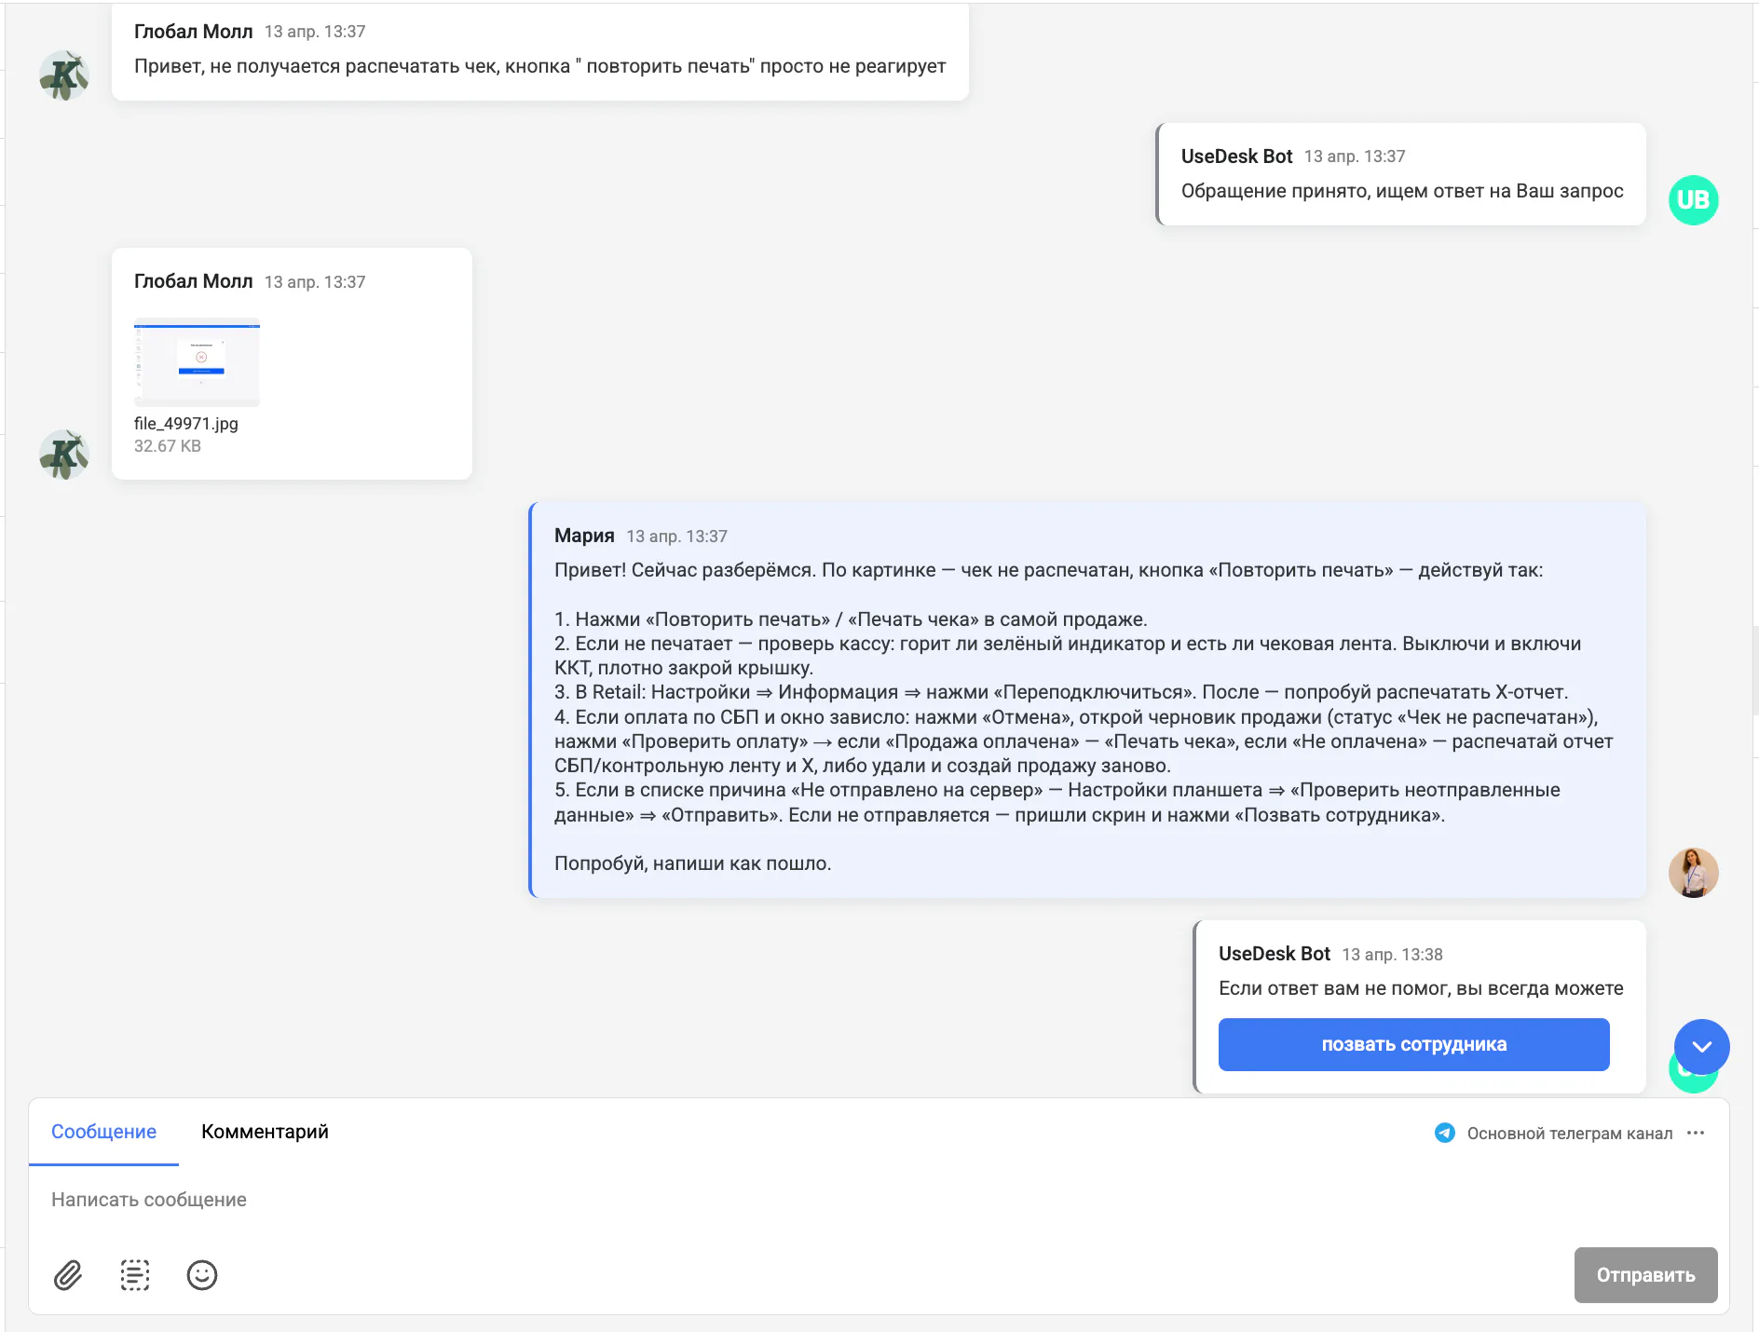This screenshot has width=1759, height=1332.
Task: Click Глобал Молл name above the attachment
Action: tap(194, 281)
